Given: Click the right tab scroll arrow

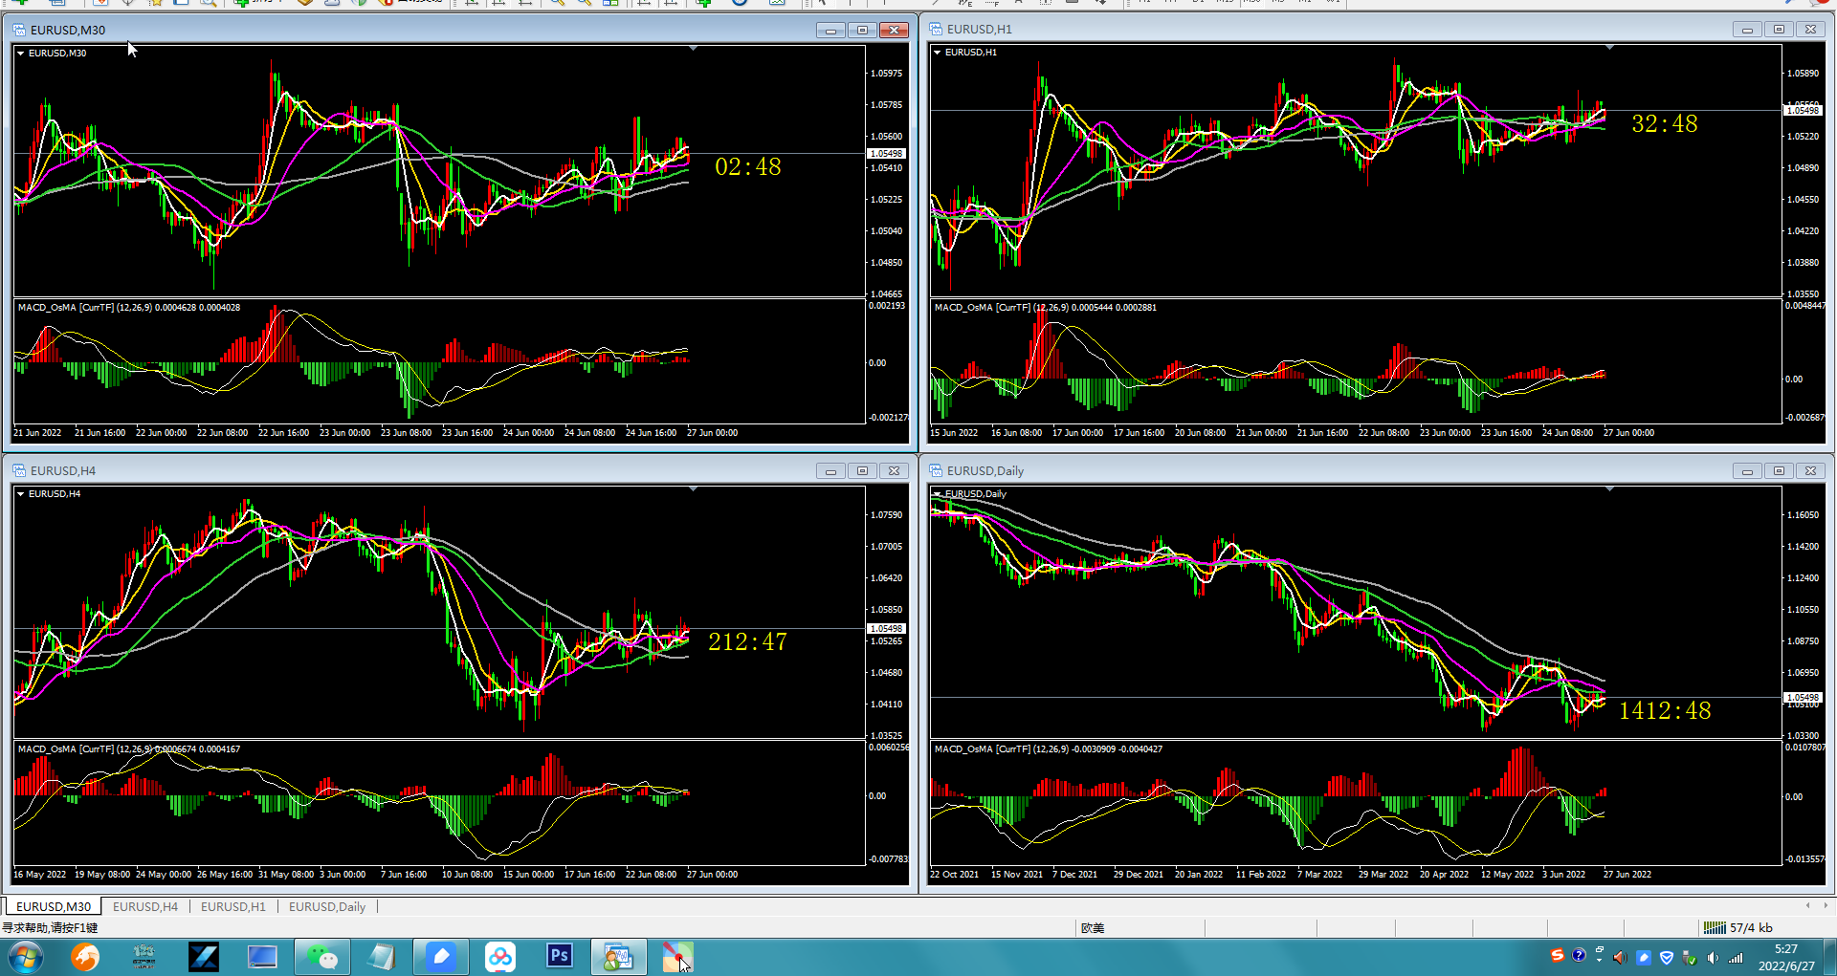Looking at the screenshot, I should pos(1826,905).
